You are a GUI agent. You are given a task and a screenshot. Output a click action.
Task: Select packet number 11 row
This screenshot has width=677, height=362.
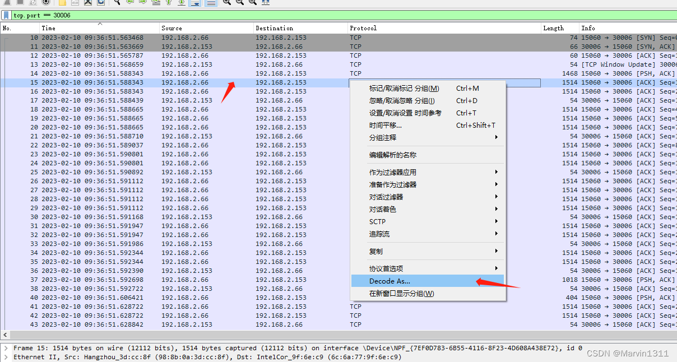pos(338,47)
